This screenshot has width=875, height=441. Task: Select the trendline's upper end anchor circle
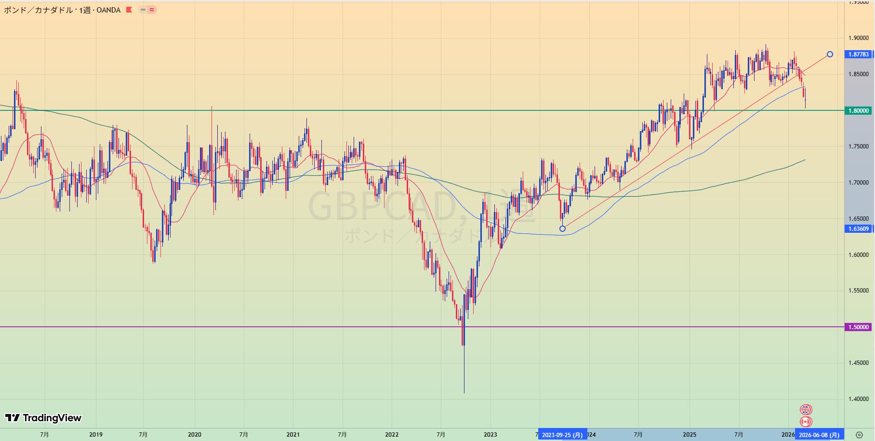[830, 54]
